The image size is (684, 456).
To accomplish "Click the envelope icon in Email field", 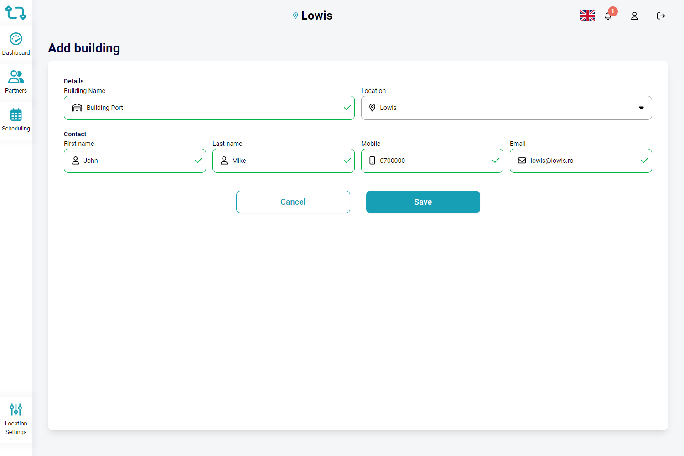I will (x=522, y=161).
